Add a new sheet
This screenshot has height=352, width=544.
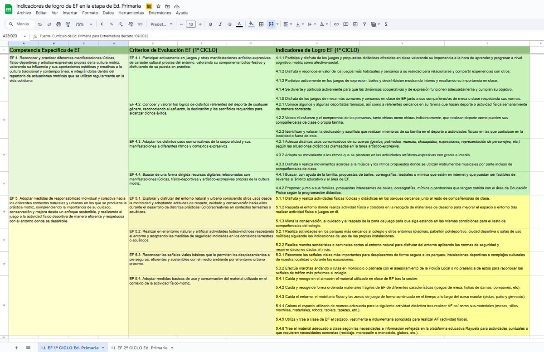[17, 347]
